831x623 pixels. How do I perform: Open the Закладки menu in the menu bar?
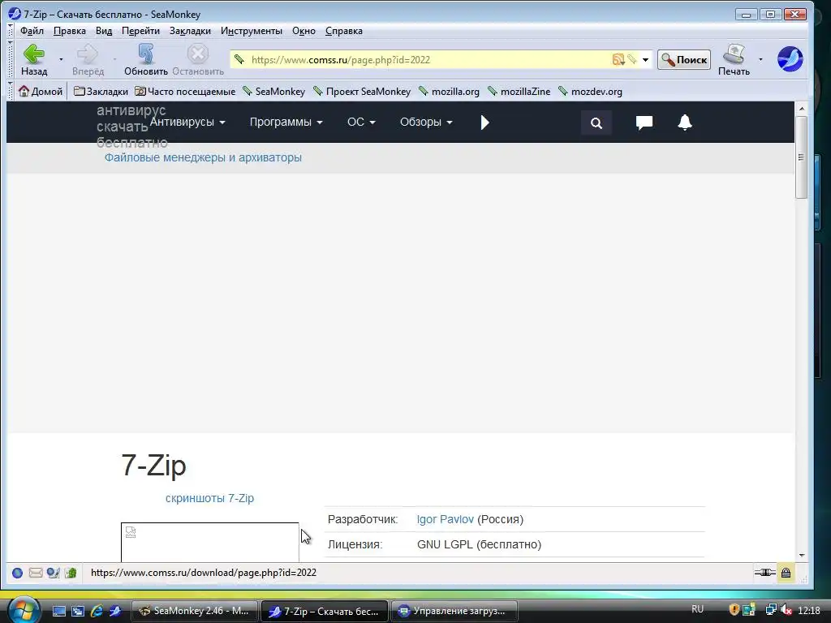pos(190,31)
